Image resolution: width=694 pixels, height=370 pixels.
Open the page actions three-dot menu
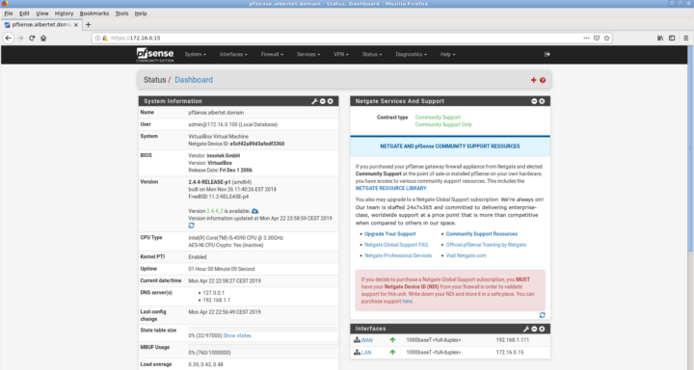(x=586, y=39)
